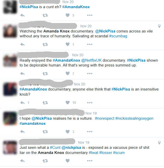Click location pin on the #scumbag tweet
This screenshot has width=164, height=168.
(x=159, y=26)
